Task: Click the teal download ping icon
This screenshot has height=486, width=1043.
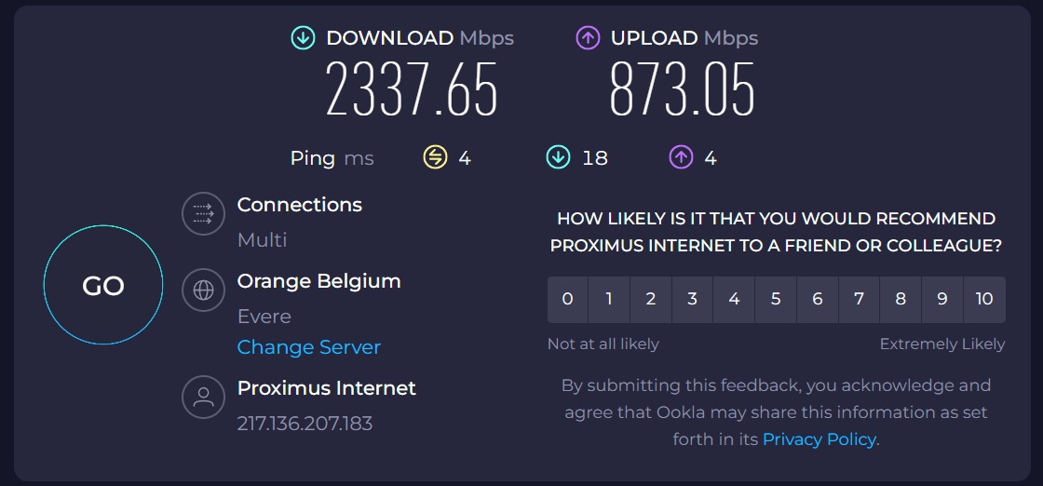Action: pyautogui.click(x=558, y=157)
